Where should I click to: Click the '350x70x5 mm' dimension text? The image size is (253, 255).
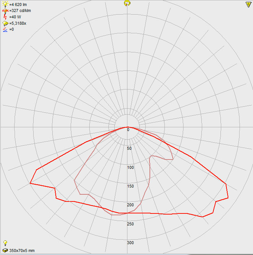(x=22, y=251)
